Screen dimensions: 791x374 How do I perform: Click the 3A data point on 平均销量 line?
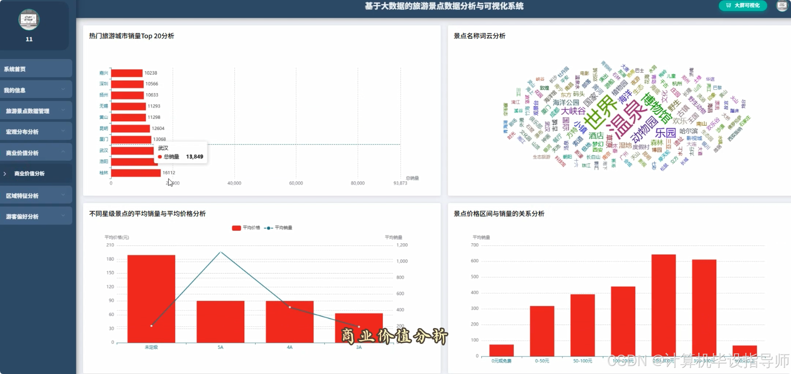point(359,327)
